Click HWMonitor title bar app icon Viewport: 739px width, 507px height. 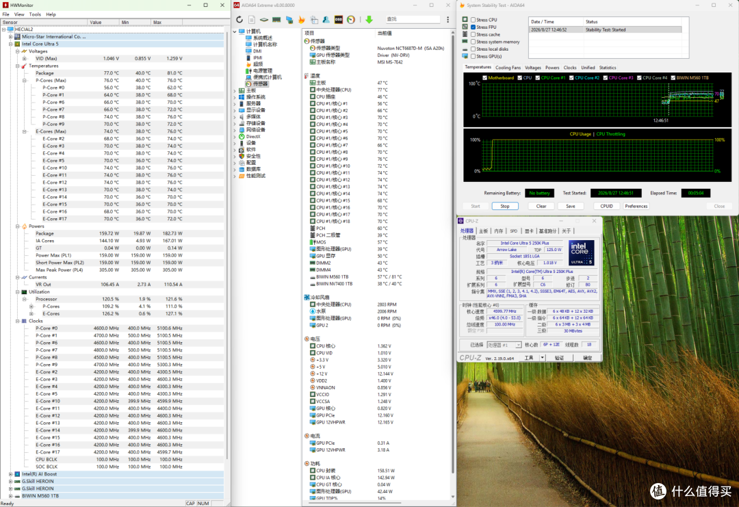[5, 5]
